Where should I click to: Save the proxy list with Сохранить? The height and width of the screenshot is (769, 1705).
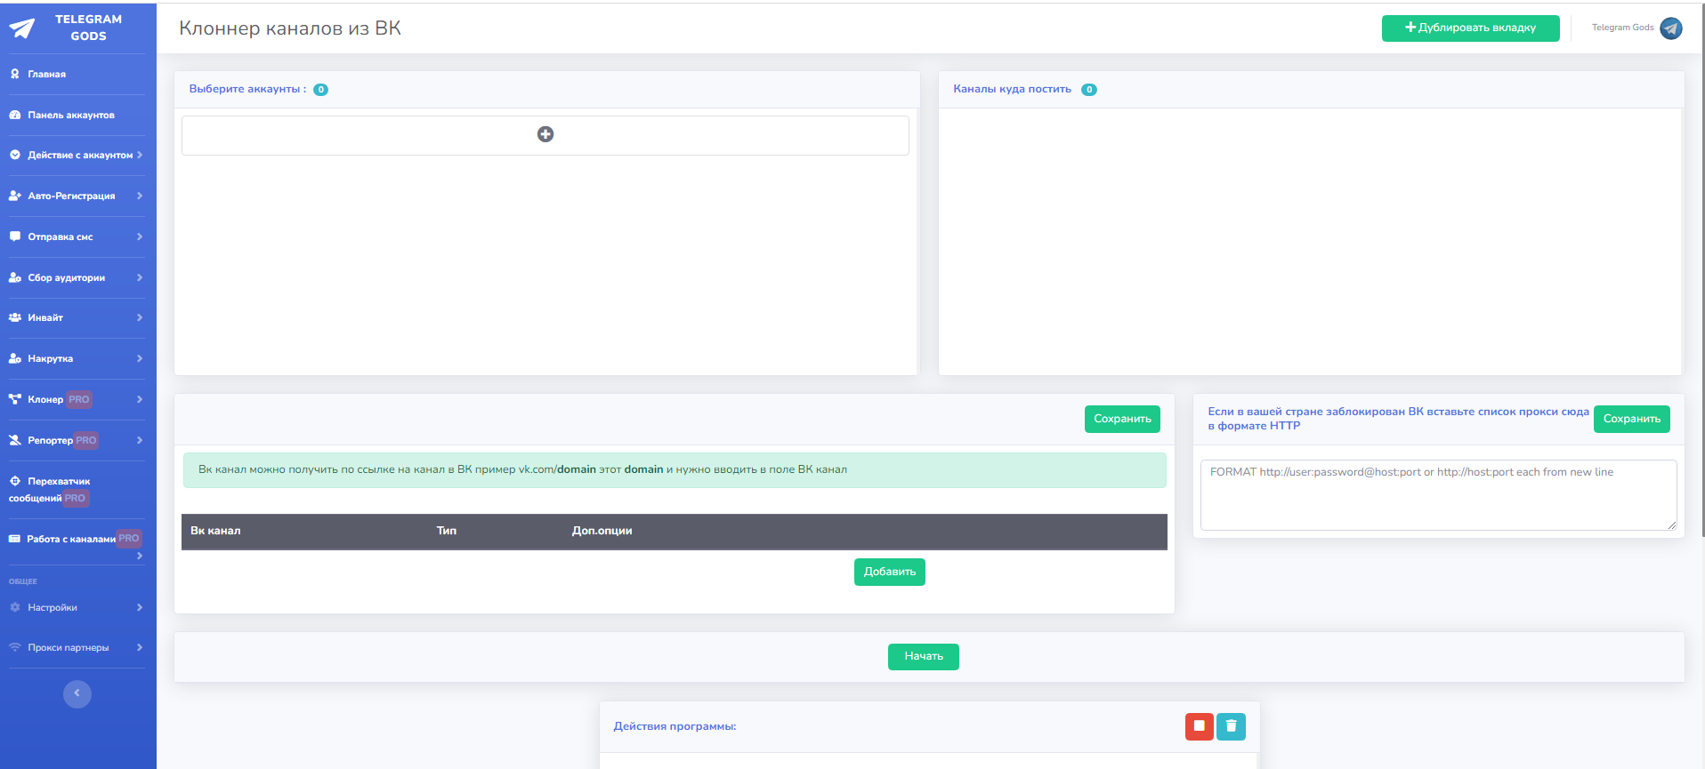click(1632, 419)
